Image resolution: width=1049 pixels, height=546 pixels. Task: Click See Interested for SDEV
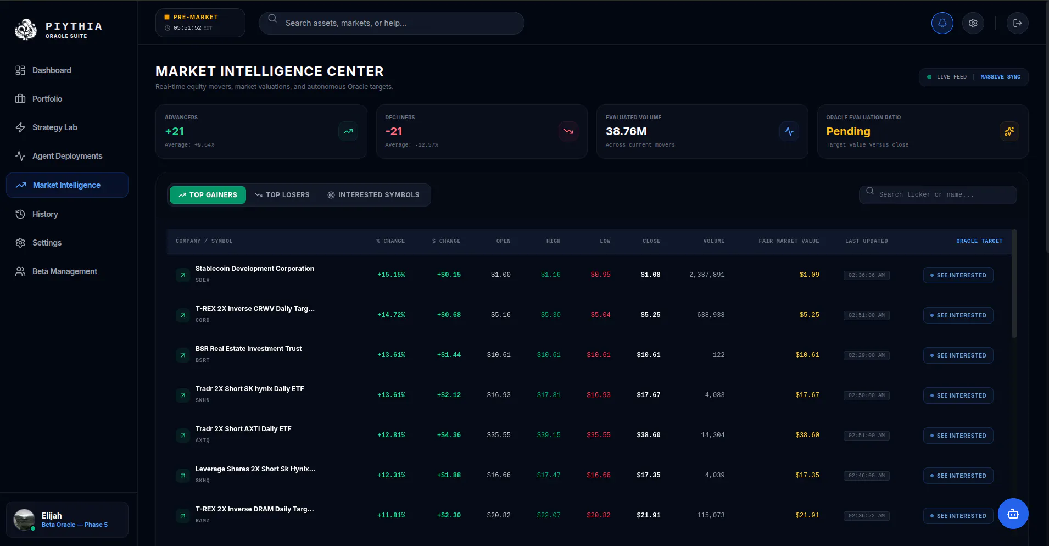pos(958,275)
